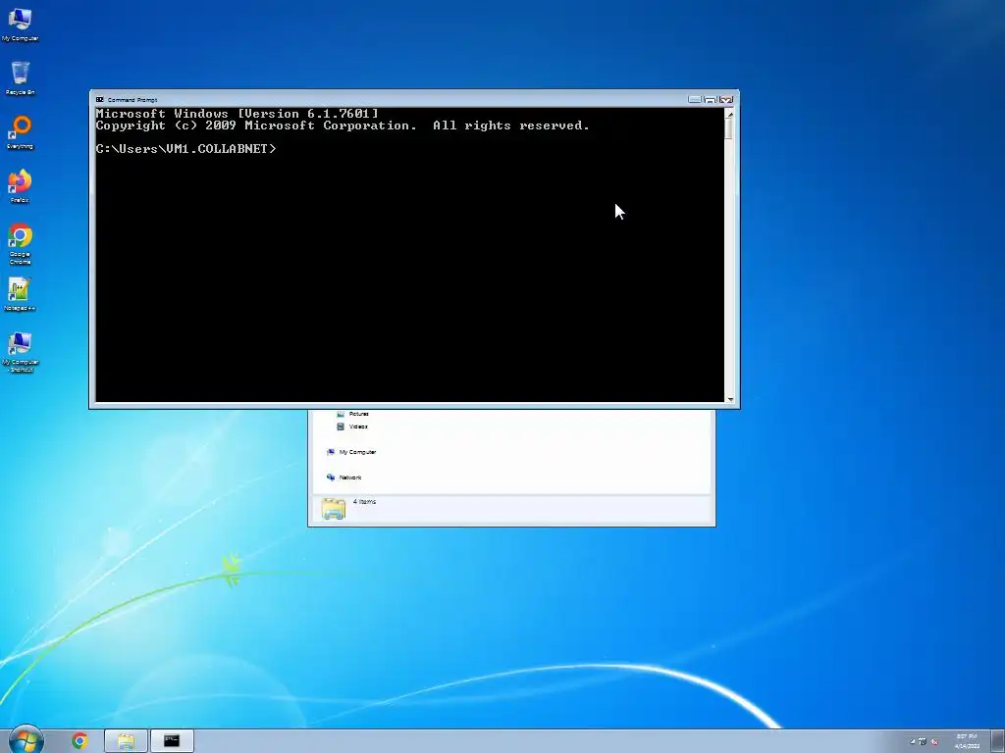Click the '4 items' status text in Explorer
The image size is (1005, 753).
pos(365,502)
